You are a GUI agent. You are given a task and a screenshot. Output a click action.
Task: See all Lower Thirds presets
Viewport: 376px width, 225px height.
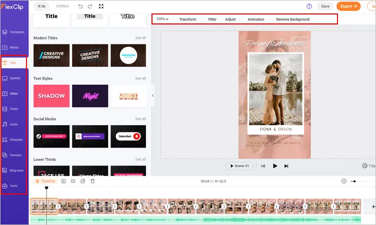(x=140, y=159)
